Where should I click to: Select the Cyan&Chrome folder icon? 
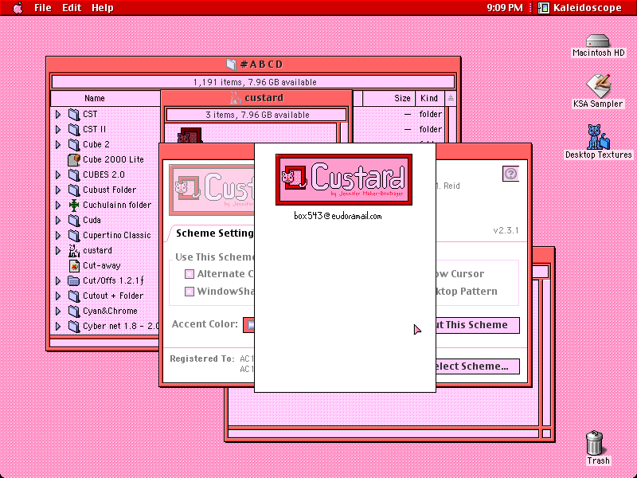[74, 311]
